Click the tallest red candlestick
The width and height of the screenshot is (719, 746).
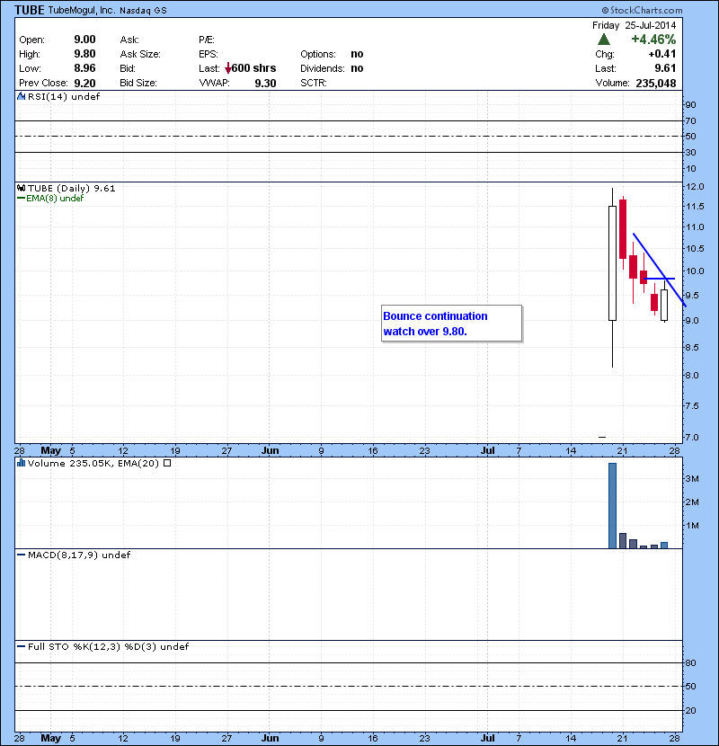tap(623, 229)
